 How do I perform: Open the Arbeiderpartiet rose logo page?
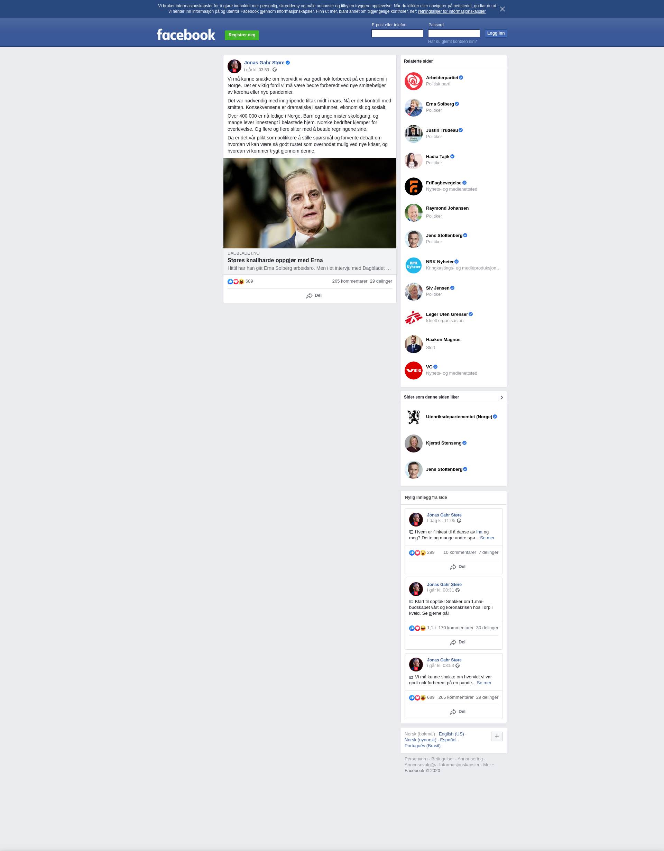point(413,81)
